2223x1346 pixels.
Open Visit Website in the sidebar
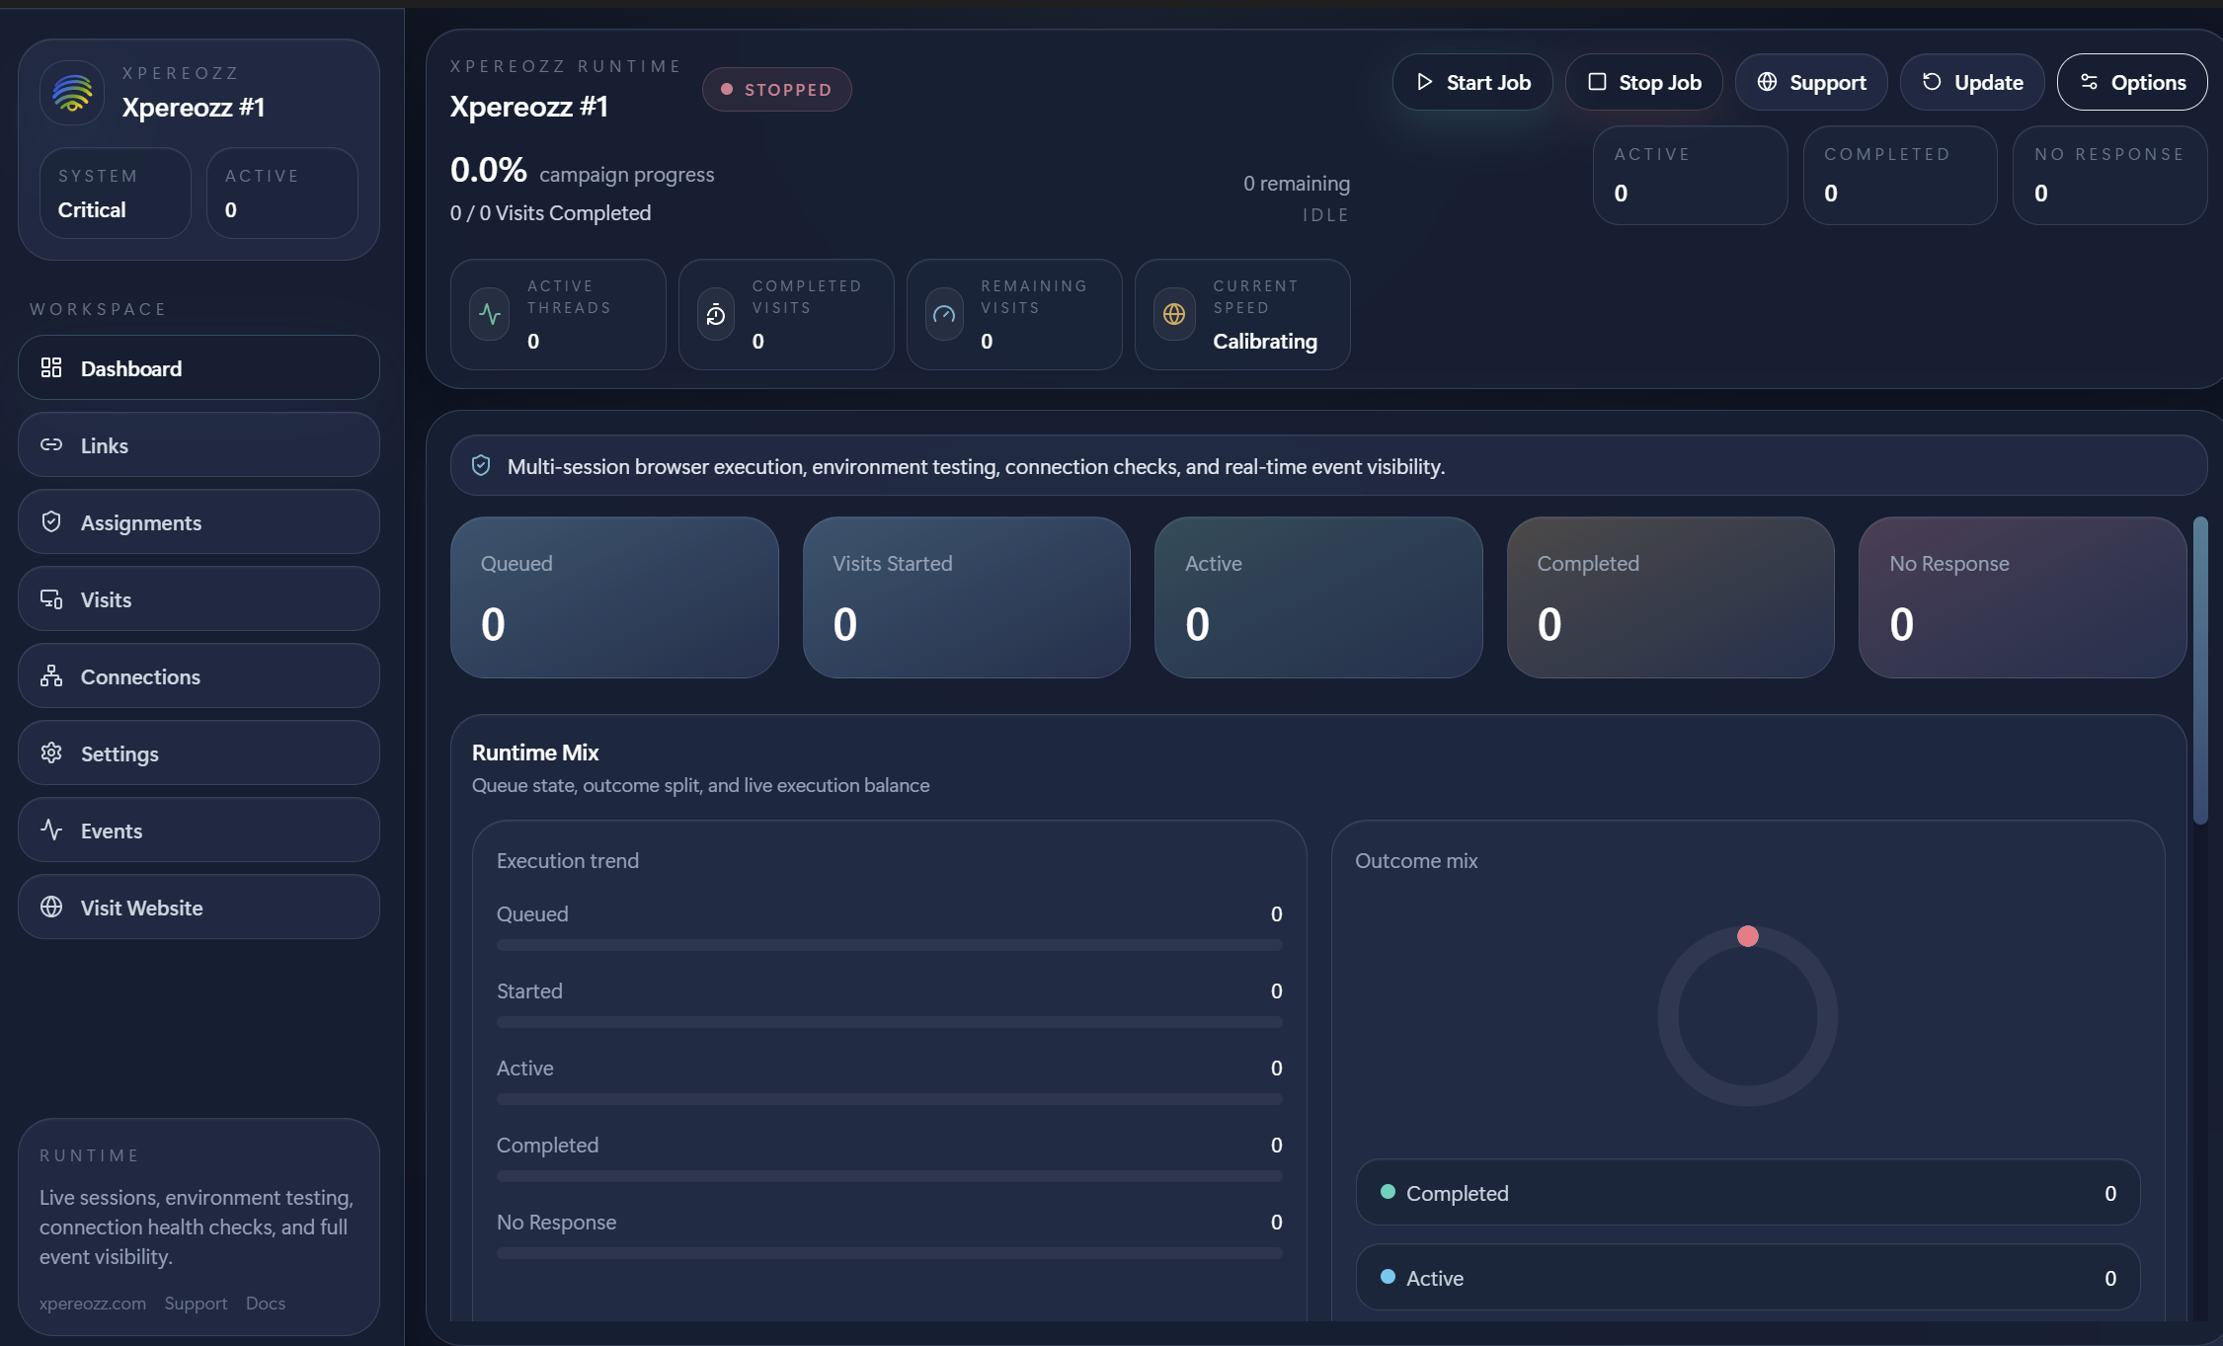tap(198, 907)
